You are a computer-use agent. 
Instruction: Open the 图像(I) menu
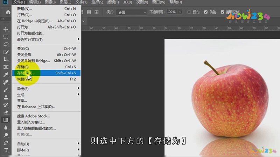pyautogui.click(x=50, y=2)
